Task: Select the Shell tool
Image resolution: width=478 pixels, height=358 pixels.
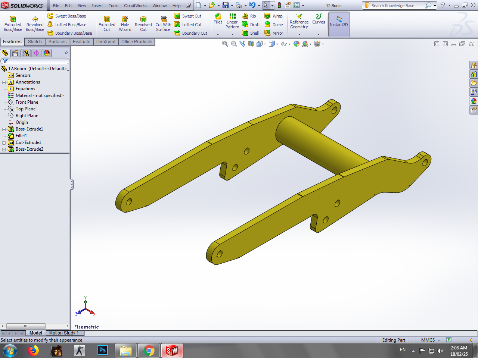Action: pyautogui.click(x=250, y=33)
